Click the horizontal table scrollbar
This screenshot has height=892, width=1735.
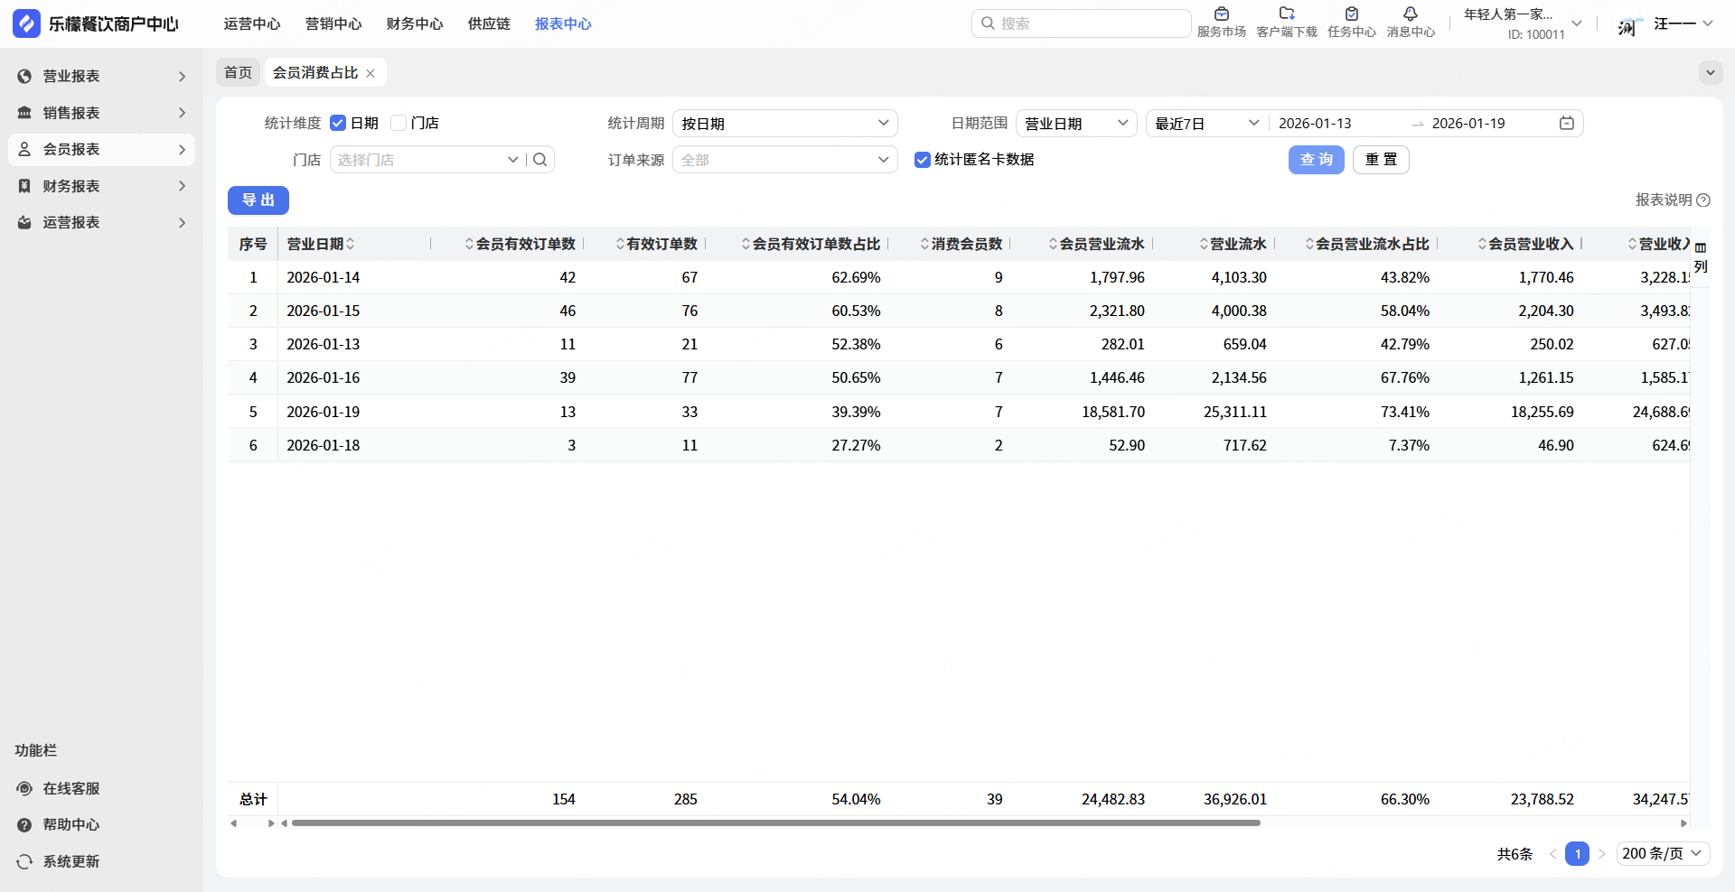[775, 823]
